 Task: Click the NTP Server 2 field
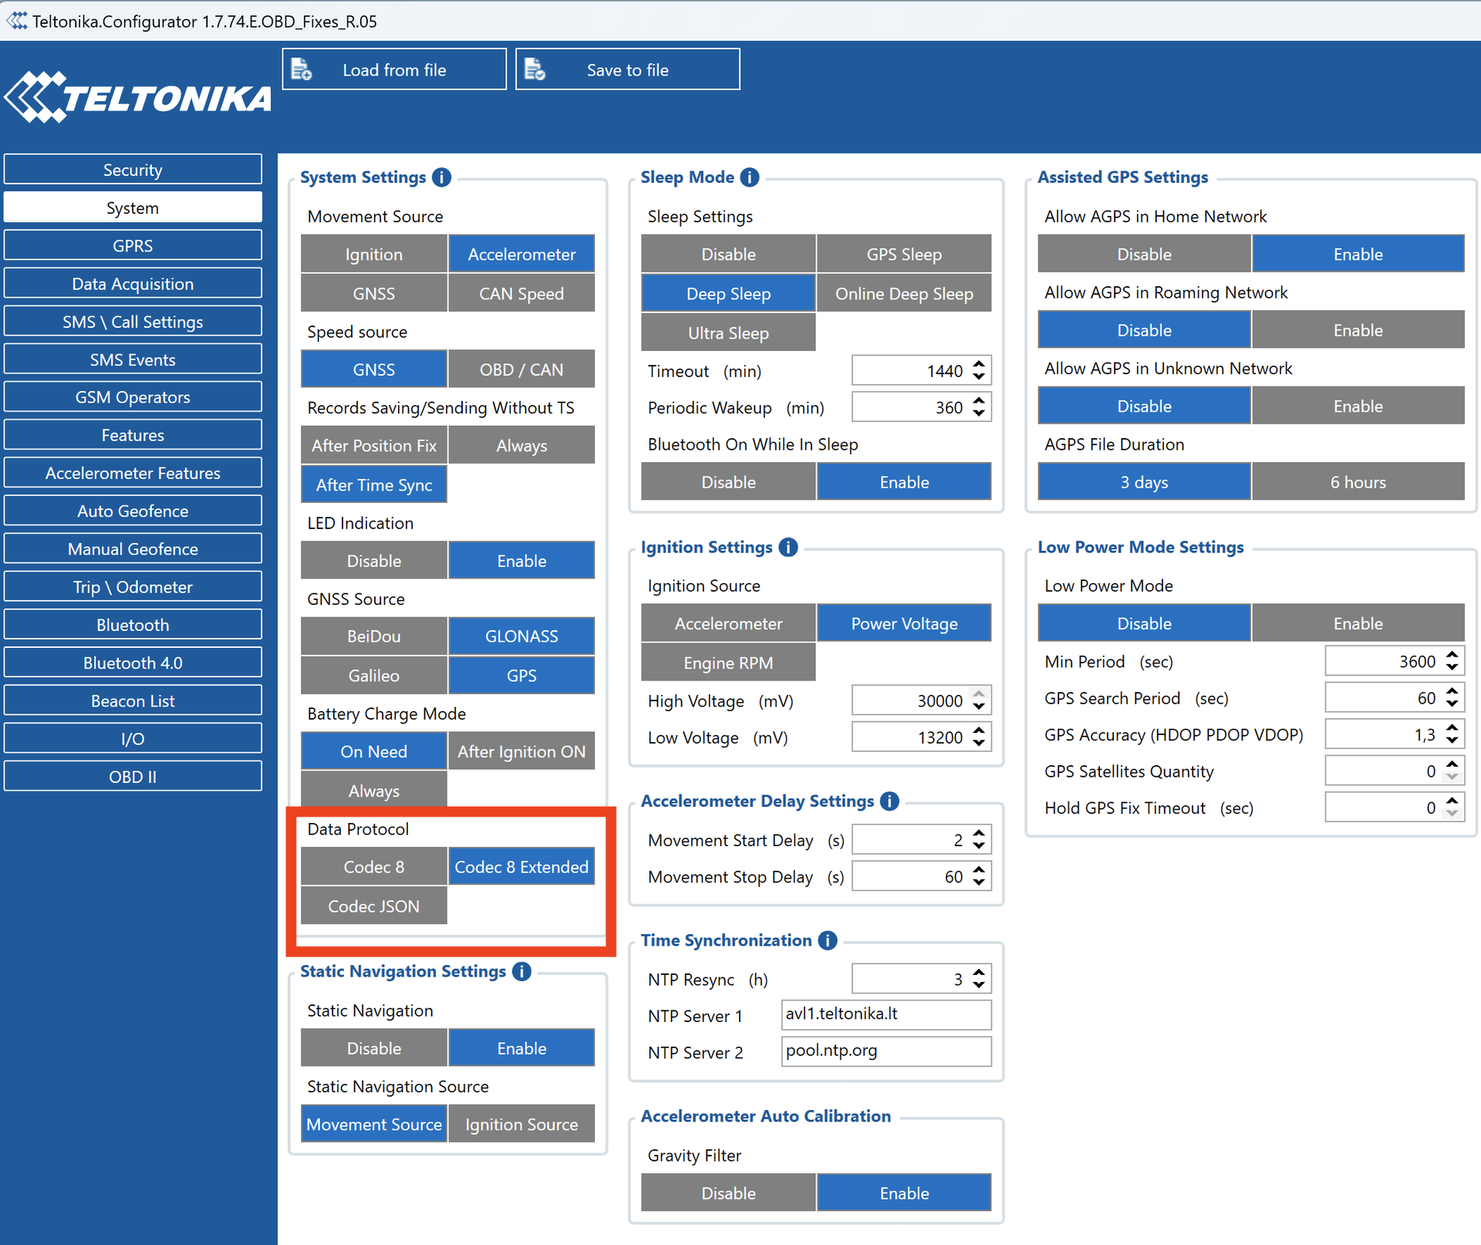click(886, 1051)
